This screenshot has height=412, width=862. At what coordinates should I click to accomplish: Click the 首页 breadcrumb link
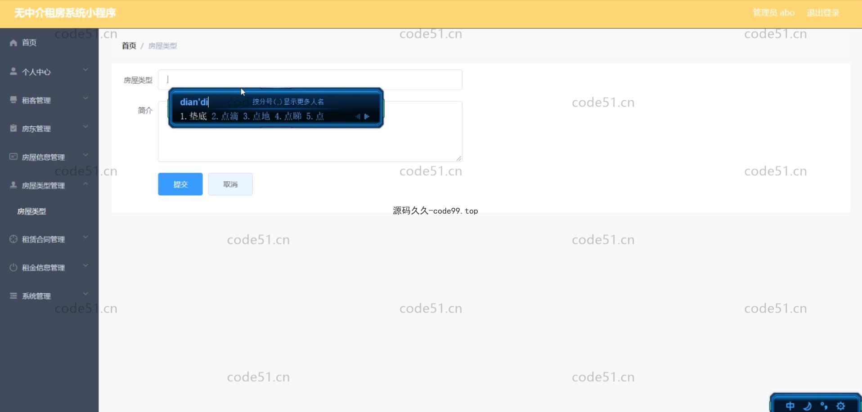click(x=129, y=46)
